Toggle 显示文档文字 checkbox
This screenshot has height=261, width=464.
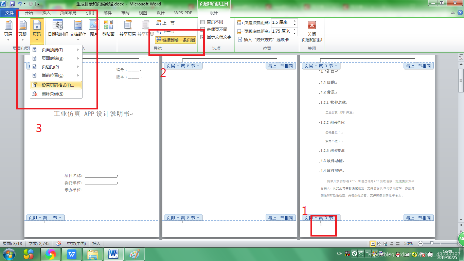click(203, 37)
